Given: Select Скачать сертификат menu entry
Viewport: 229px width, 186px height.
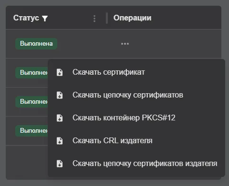Looking at the screenshot, I should pyautogui.click(x=136, y=72).
